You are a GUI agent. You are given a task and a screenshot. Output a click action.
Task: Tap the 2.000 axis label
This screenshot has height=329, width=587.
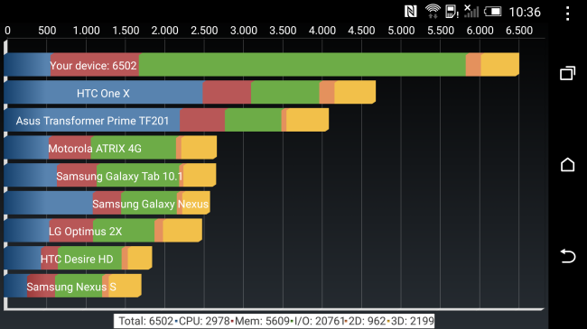(164, 31)
